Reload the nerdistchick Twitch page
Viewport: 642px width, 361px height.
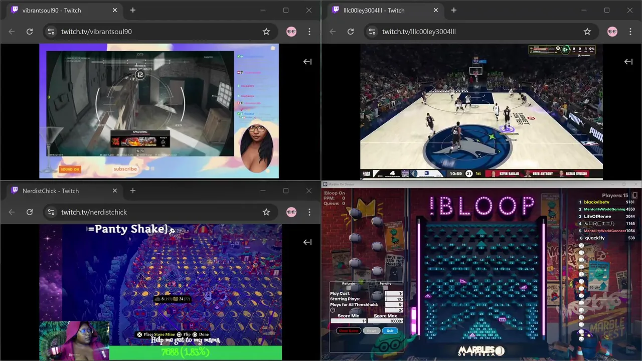tap(30, 212)
